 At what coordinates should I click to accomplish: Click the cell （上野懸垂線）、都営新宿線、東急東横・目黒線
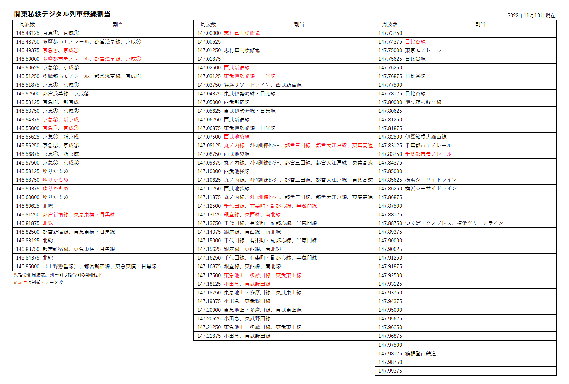(118, 266)
